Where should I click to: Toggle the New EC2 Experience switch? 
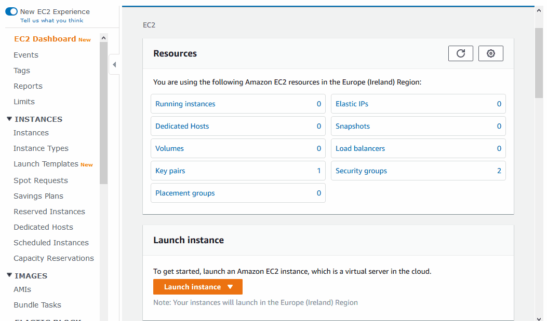click(x=11, y=11)
